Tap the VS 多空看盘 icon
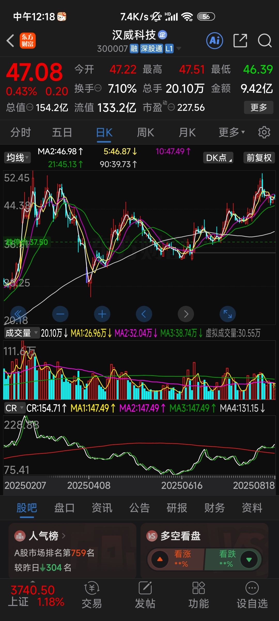Viewport: 279px width, 621px height. click(152, 536)
